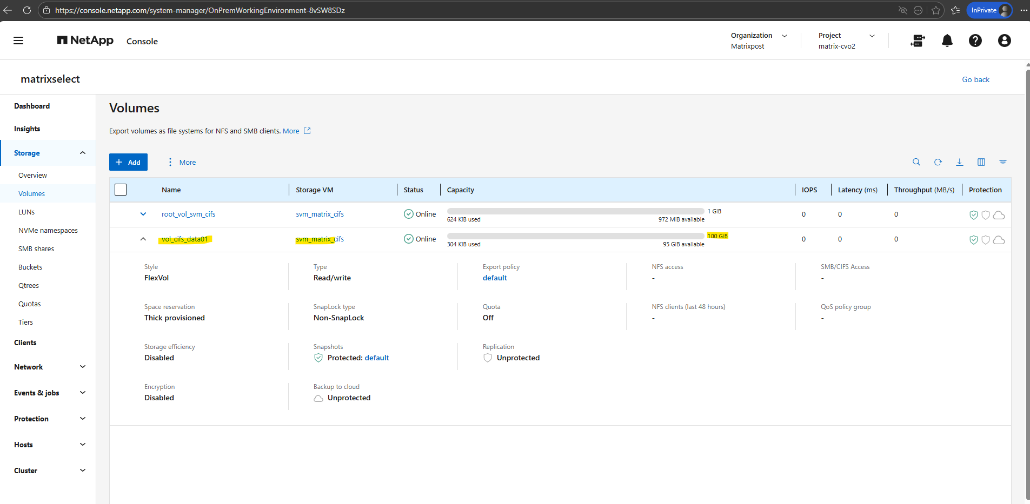Click the notifications bell icon
The height and width of the screenshot is (504, 1030).
pyautogui.click(x=947, y=41)
